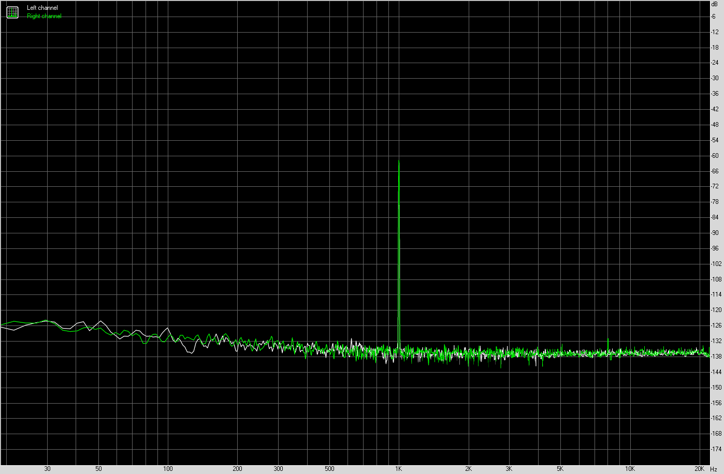Click the '3K' frequency axis label

509,469
